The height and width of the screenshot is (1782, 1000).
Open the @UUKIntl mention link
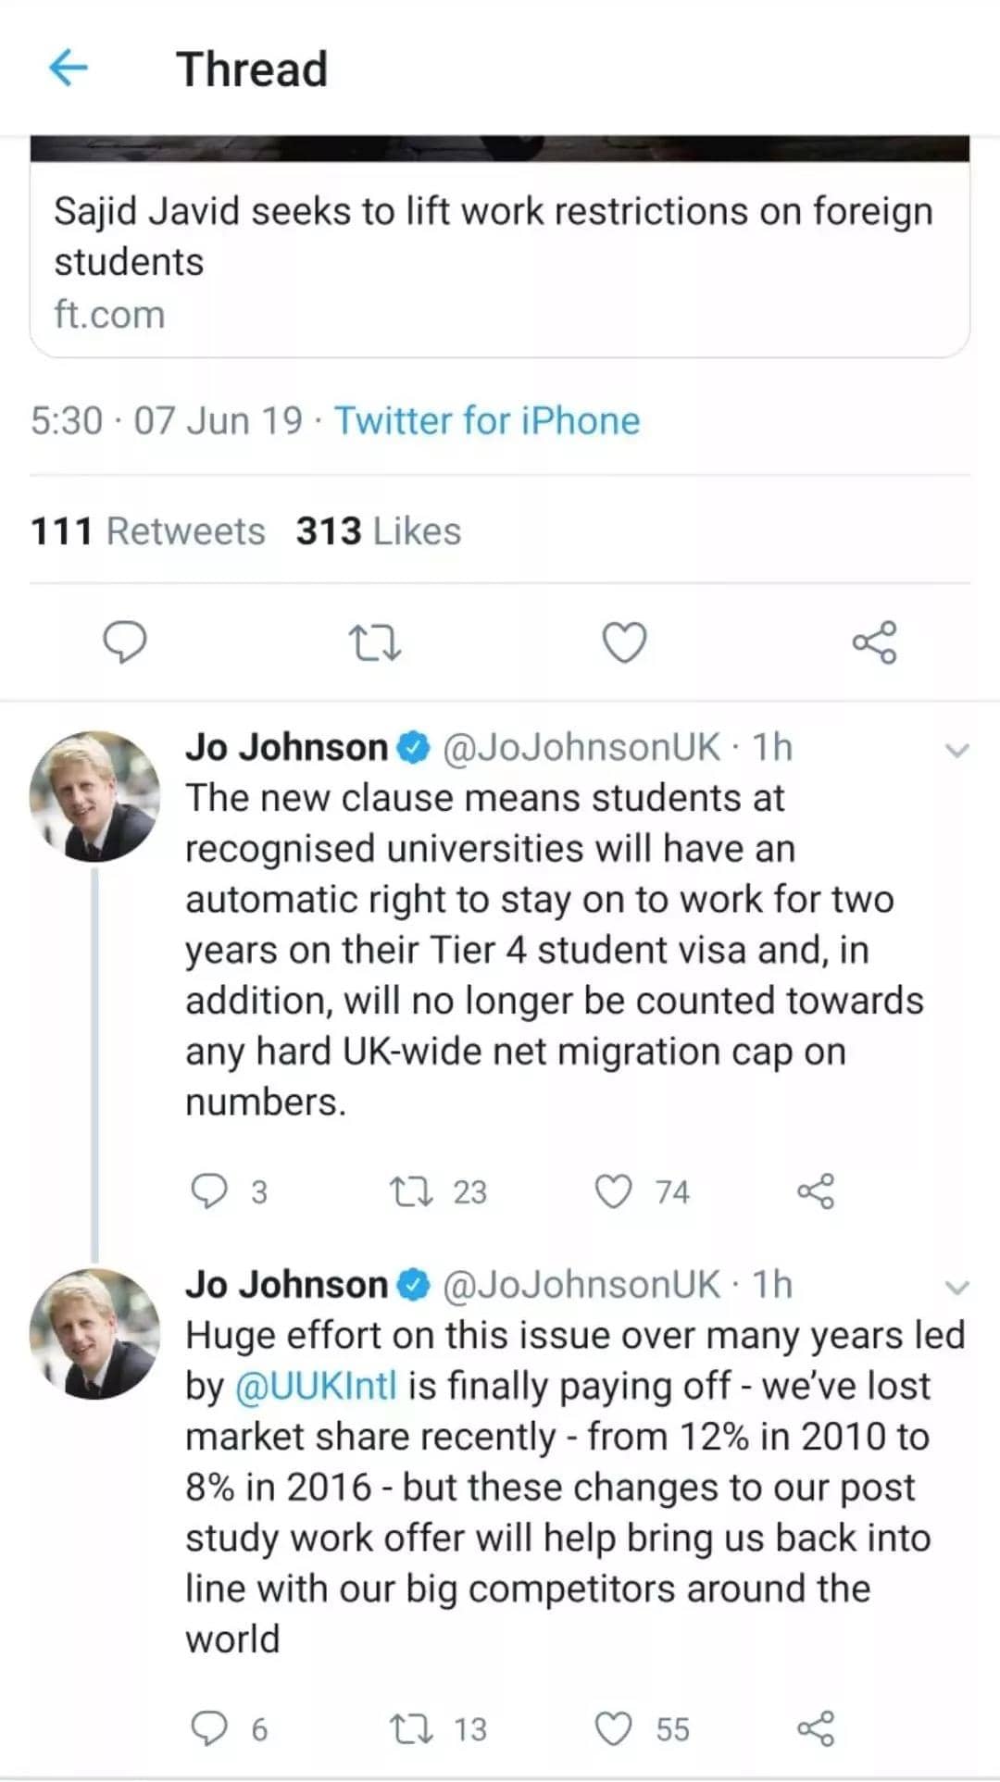click(x=316, y=1386)
